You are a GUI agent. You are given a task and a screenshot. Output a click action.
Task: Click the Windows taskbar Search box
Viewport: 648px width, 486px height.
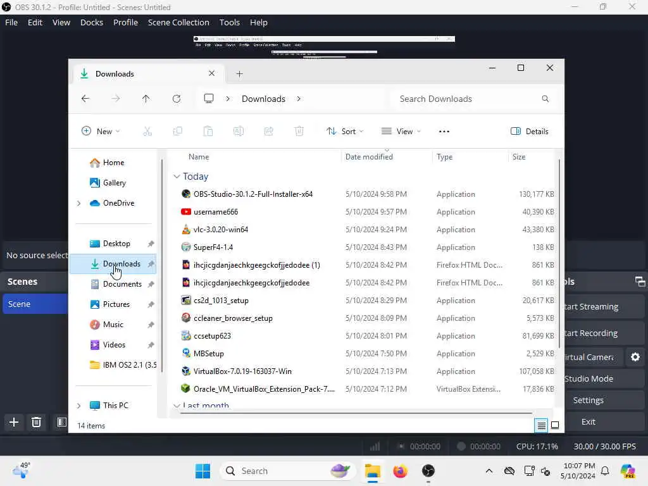[288, 471]
